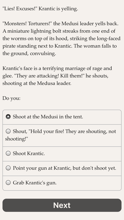Select radio for "Point your gun at Krantic"

8,168
